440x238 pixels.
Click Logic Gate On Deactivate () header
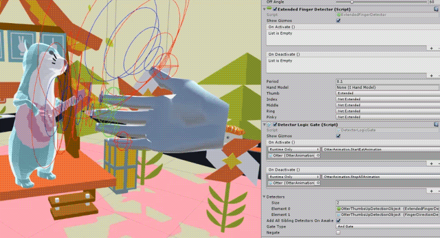click(x=284, y=170)
